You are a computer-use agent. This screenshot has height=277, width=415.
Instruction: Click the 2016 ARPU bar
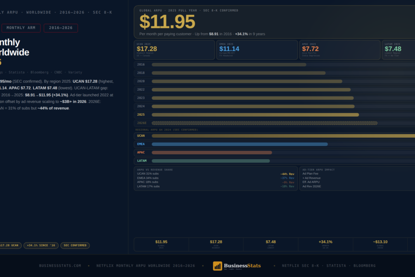pyautogui.click(x=229, y=65)
